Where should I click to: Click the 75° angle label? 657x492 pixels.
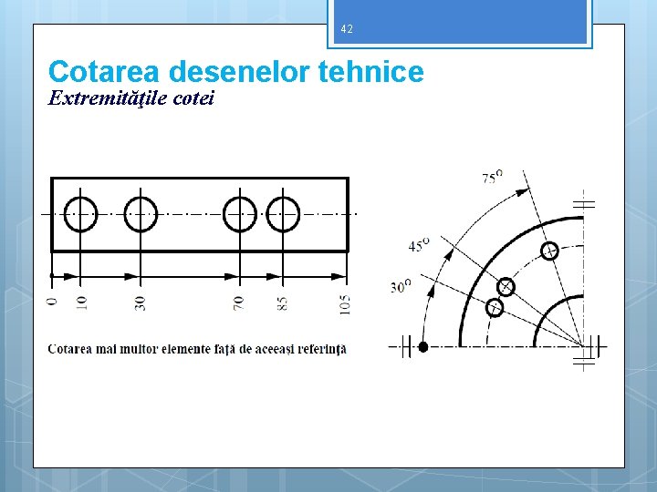pyautogui.click(x=492, y=178)
